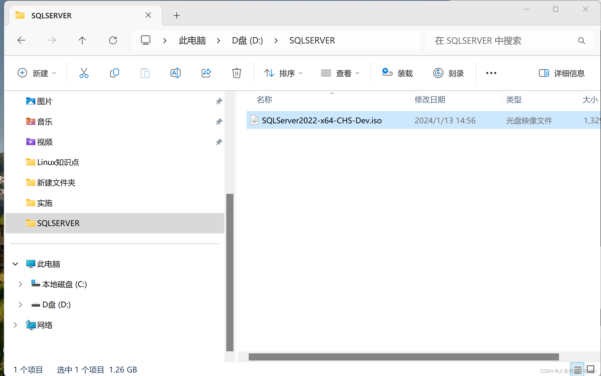Open the more options ellipsis menu

491,73
